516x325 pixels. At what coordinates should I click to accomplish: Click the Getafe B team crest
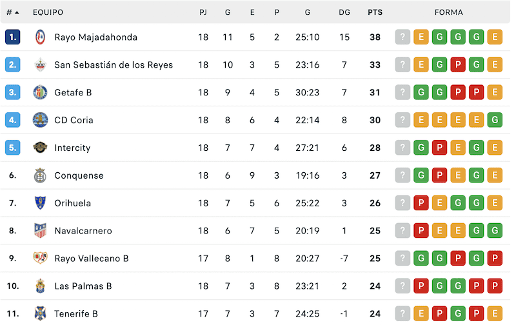click(x=40, y=93)
